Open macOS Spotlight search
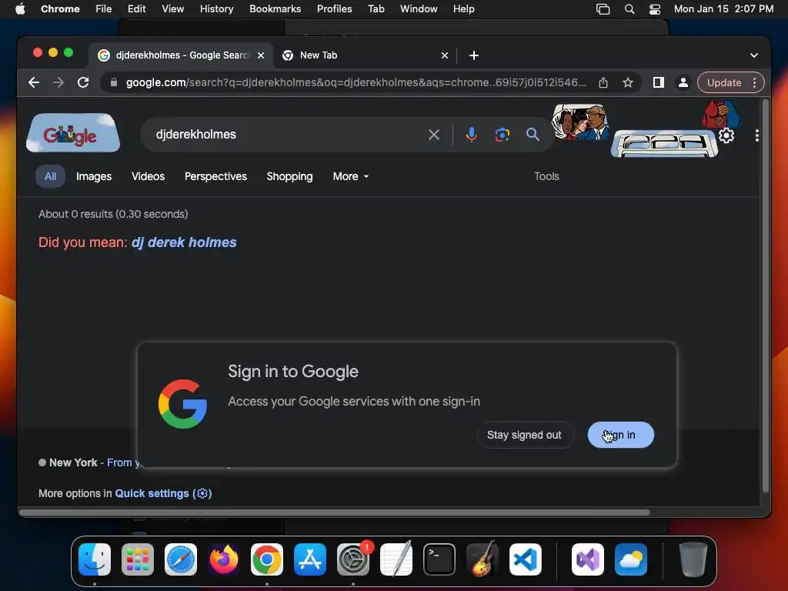Image resolution: width=788 pixels, height=591 pixels. [629, 9]
